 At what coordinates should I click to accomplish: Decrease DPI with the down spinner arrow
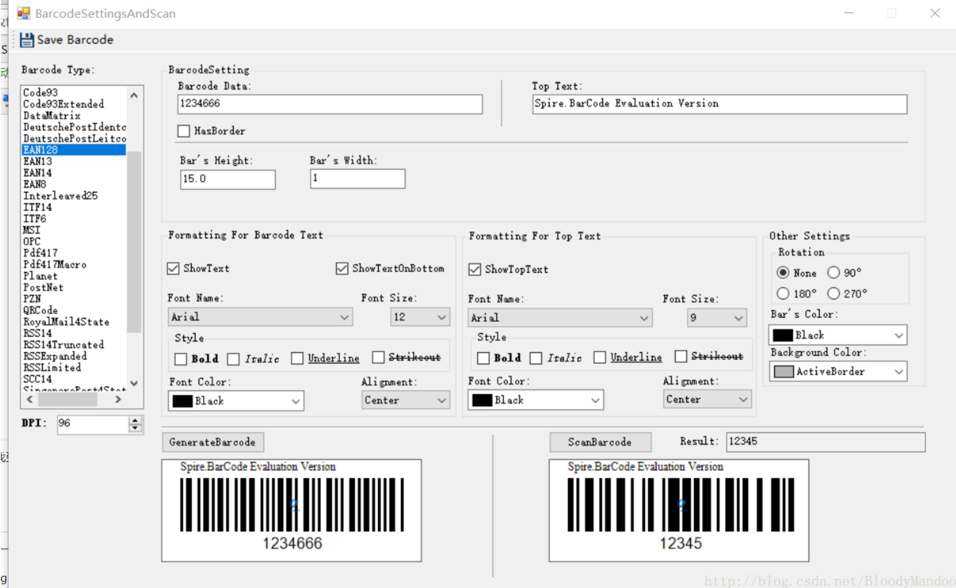pos(135,428)
